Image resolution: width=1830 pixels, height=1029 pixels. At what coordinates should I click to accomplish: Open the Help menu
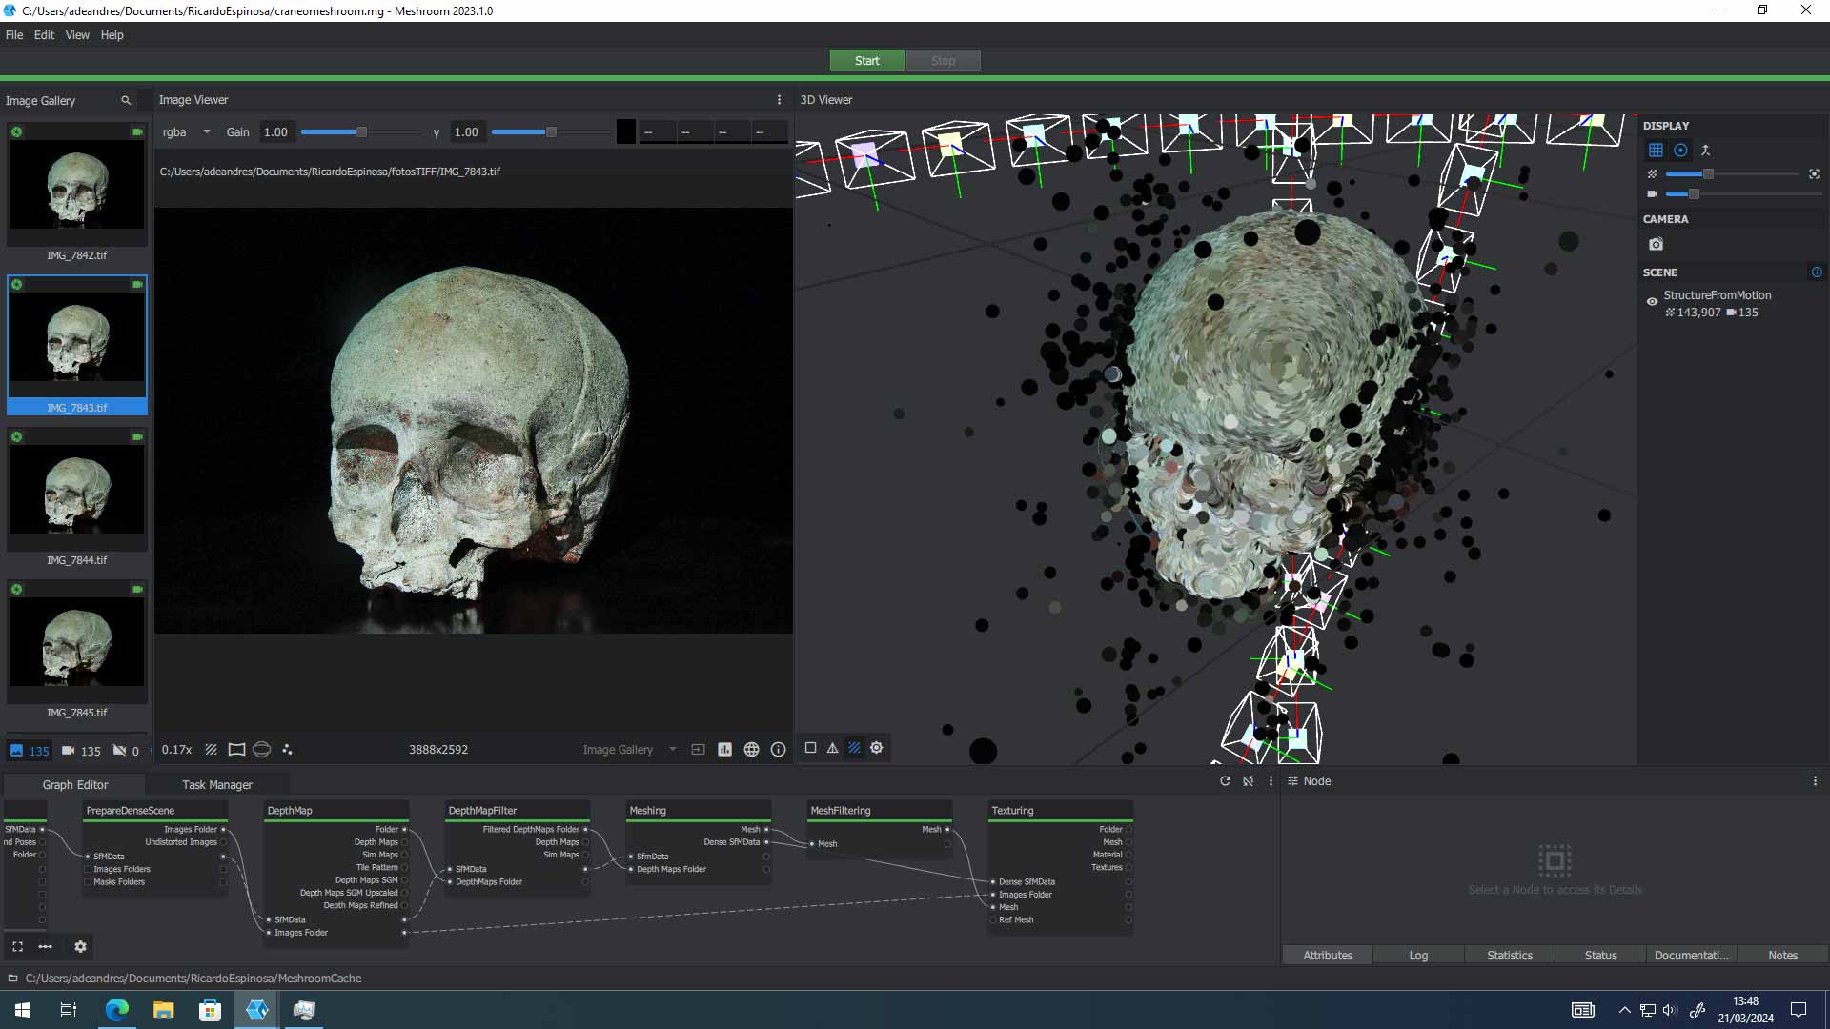pyautogui.click(x=112, y=35)
